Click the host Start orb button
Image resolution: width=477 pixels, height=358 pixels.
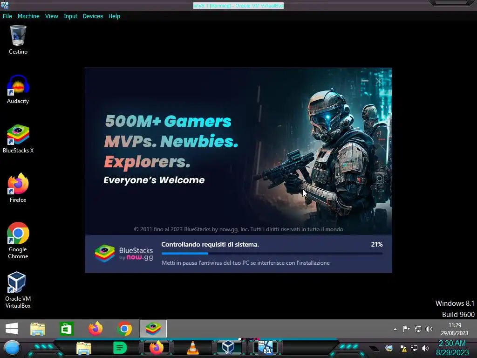tap(12, 348)
